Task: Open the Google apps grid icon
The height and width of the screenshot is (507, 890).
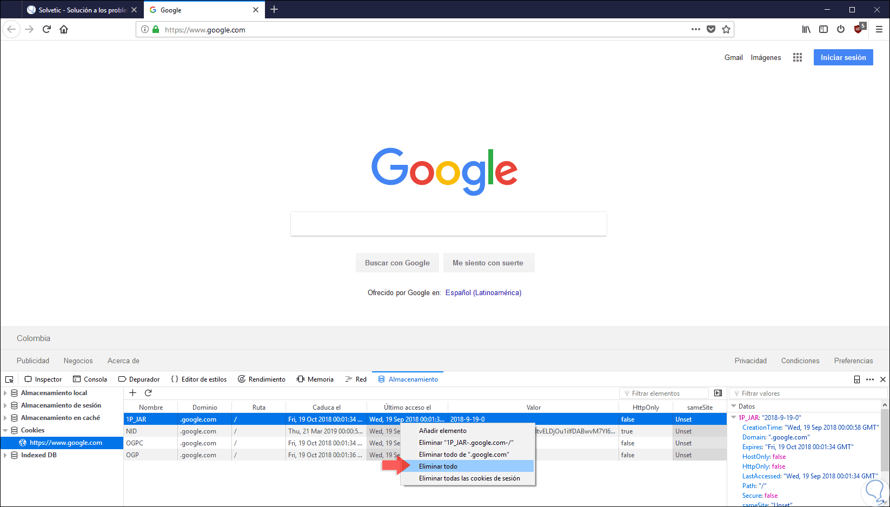Action: (798, 57)
